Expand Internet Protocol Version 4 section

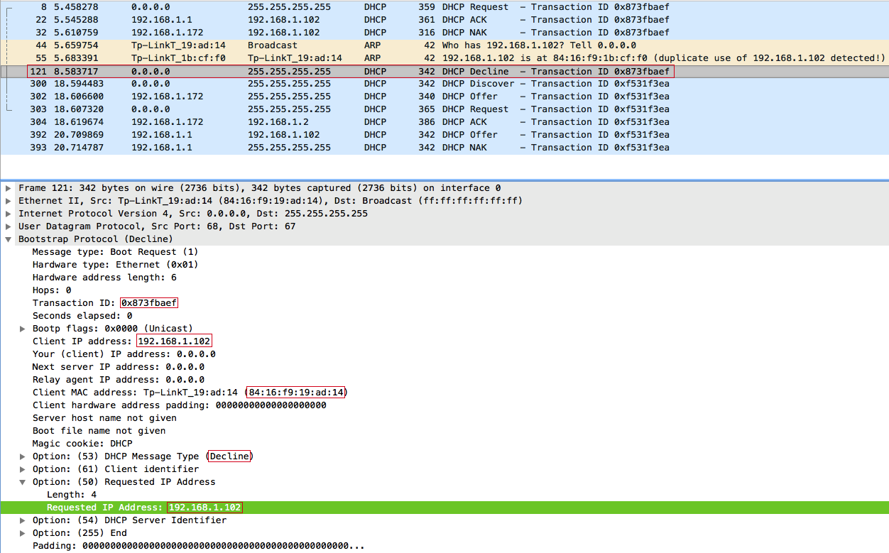click(8, 214)
